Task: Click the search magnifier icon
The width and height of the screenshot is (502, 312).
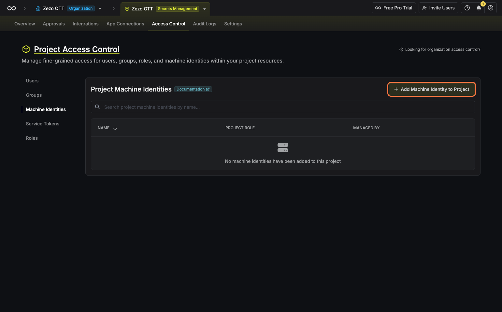Action: pos(97,107)
